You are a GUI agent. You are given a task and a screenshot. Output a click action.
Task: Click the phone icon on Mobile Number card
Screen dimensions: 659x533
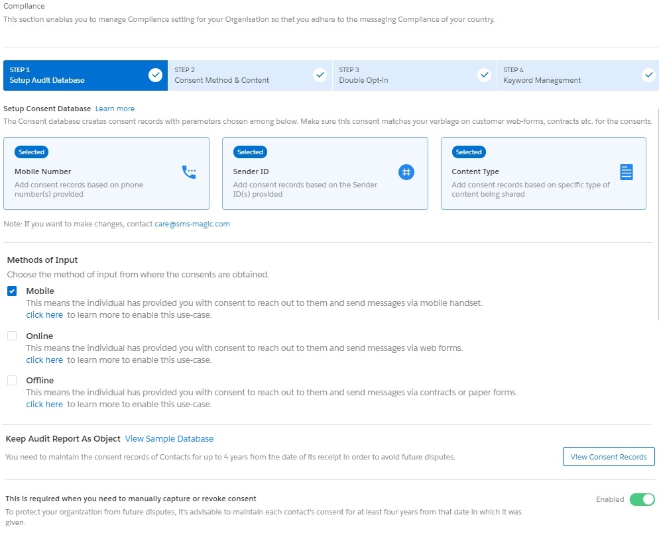point(190,171)
